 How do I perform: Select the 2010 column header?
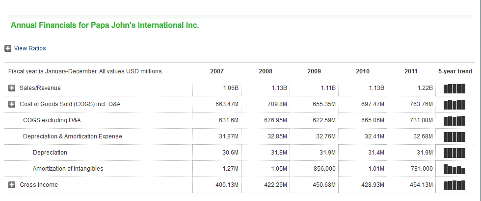pos(363,71)
